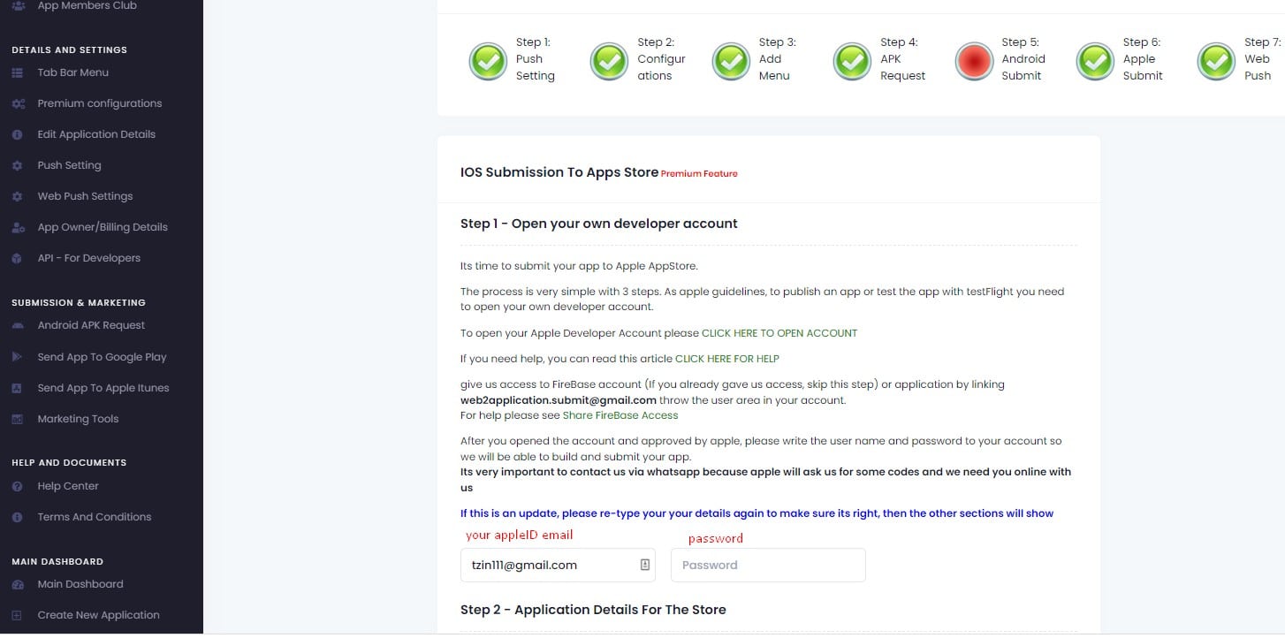This screenshot has width=1285, height=638.
Task: Select Send App To Google Play
Action: pyautogui.click(x=102, y=357)
